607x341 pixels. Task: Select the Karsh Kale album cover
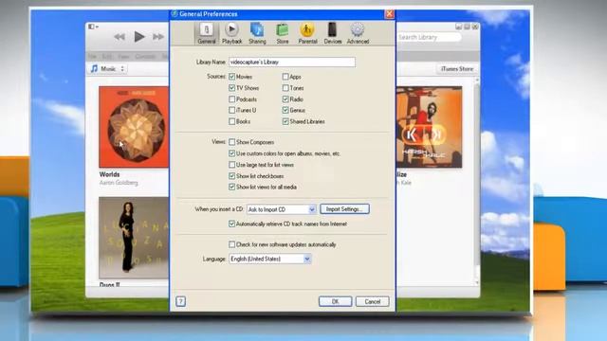(x=429, y=127)
